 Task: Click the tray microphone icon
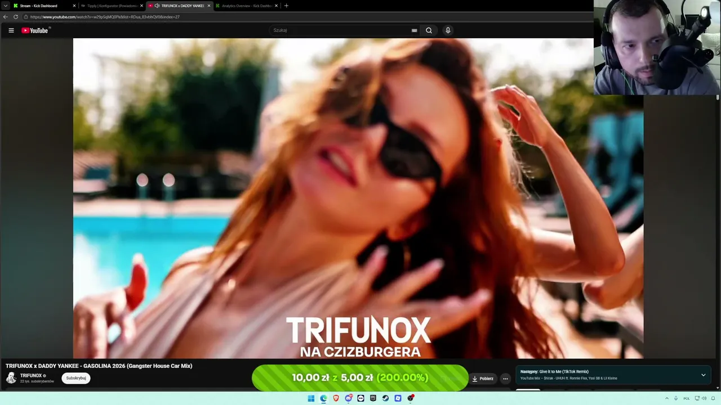676,398
